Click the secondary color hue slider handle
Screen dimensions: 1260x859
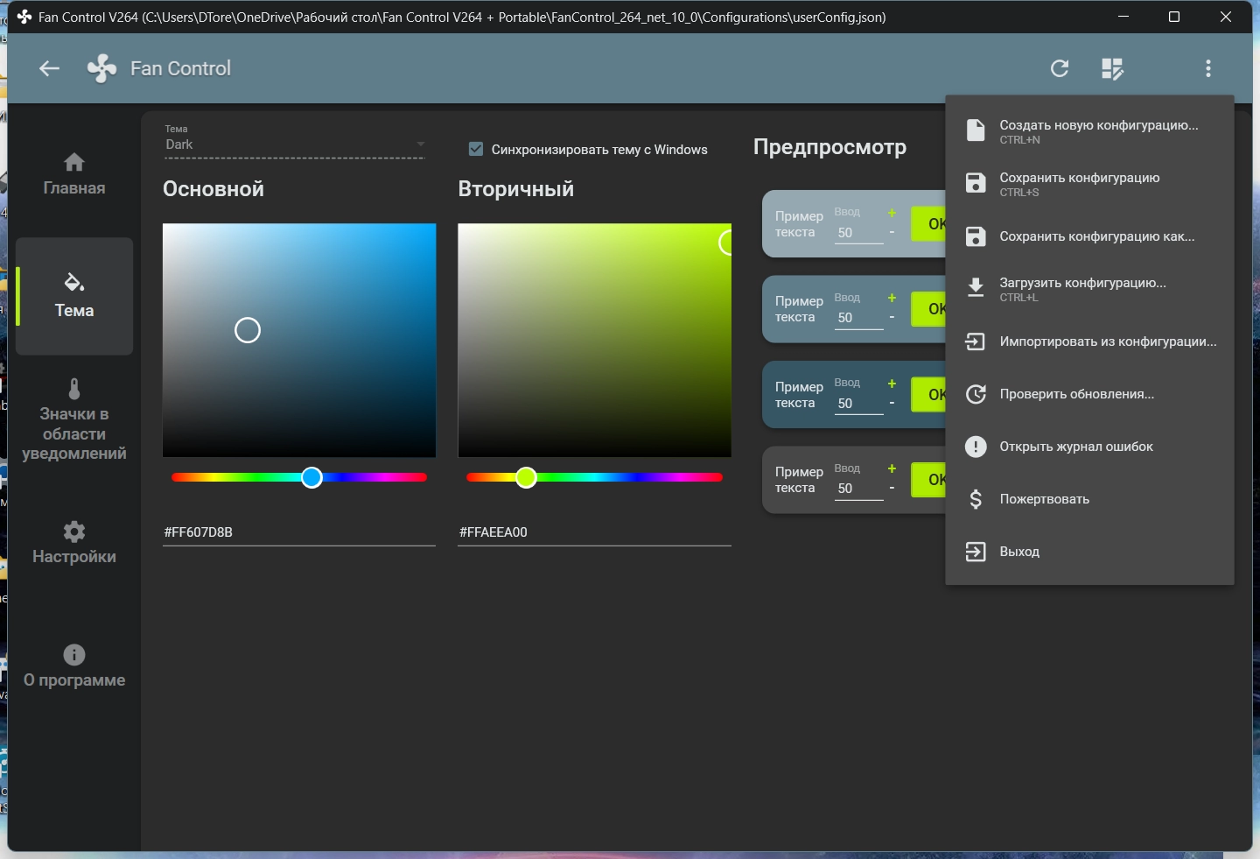[x=526, y=477]
